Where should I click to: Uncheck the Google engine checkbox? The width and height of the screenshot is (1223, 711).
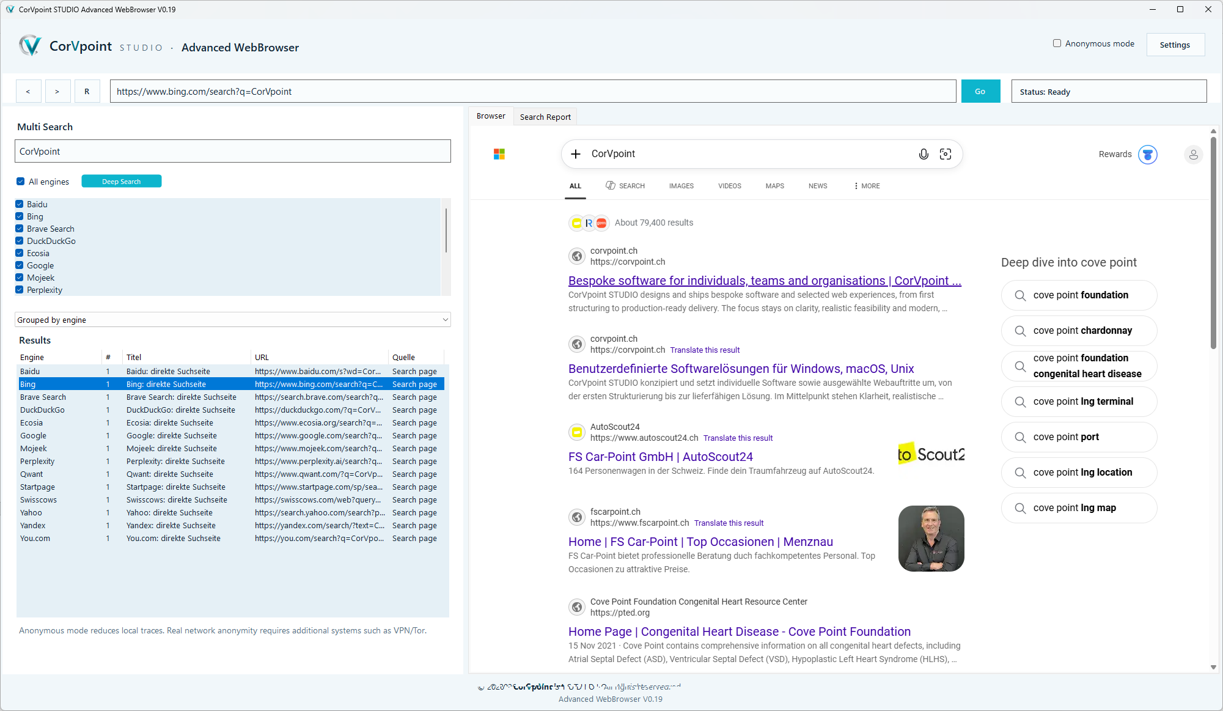[20, 265]
